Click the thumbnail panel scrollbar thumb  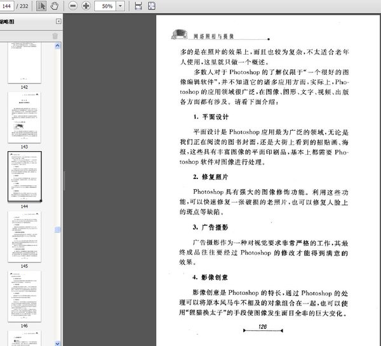pos(58,230)
